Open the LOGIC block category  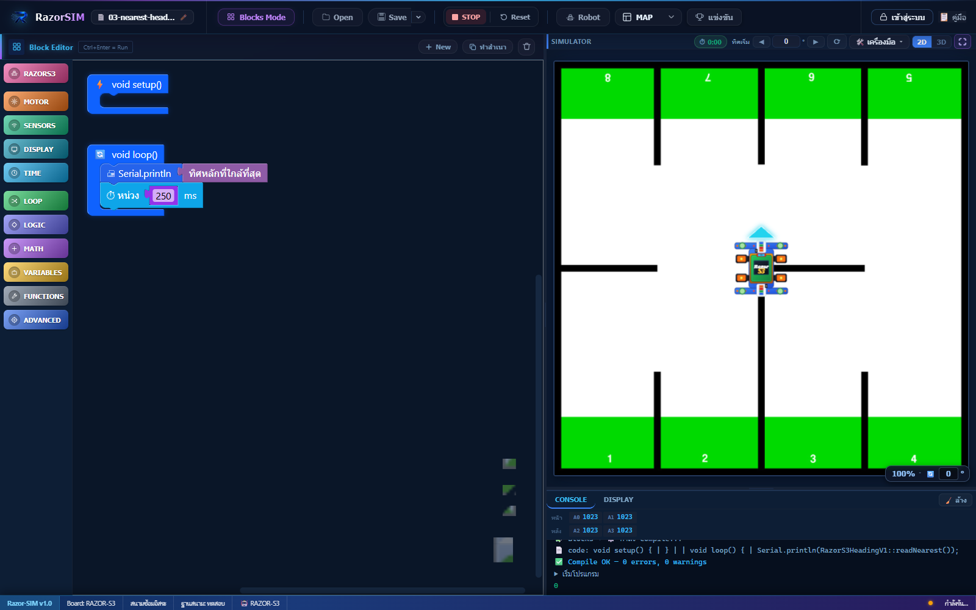[36, 225]
